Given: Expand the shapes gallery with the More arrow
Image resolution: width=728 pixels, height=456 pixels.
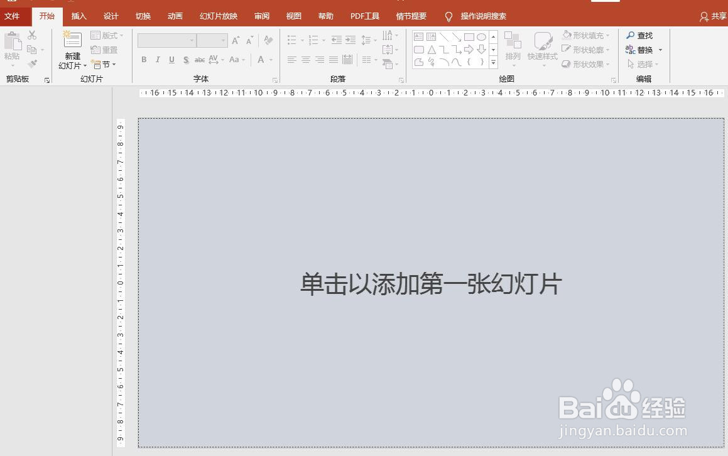Looking at the screenshot, I should [493, 62].
